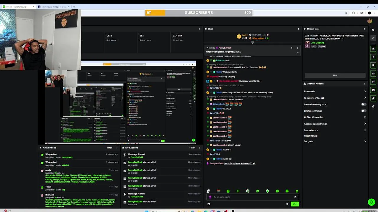Expand Followers-only chat options
Image resolution: width=378 pixels, height=212 pixels.
pos(365,98)
